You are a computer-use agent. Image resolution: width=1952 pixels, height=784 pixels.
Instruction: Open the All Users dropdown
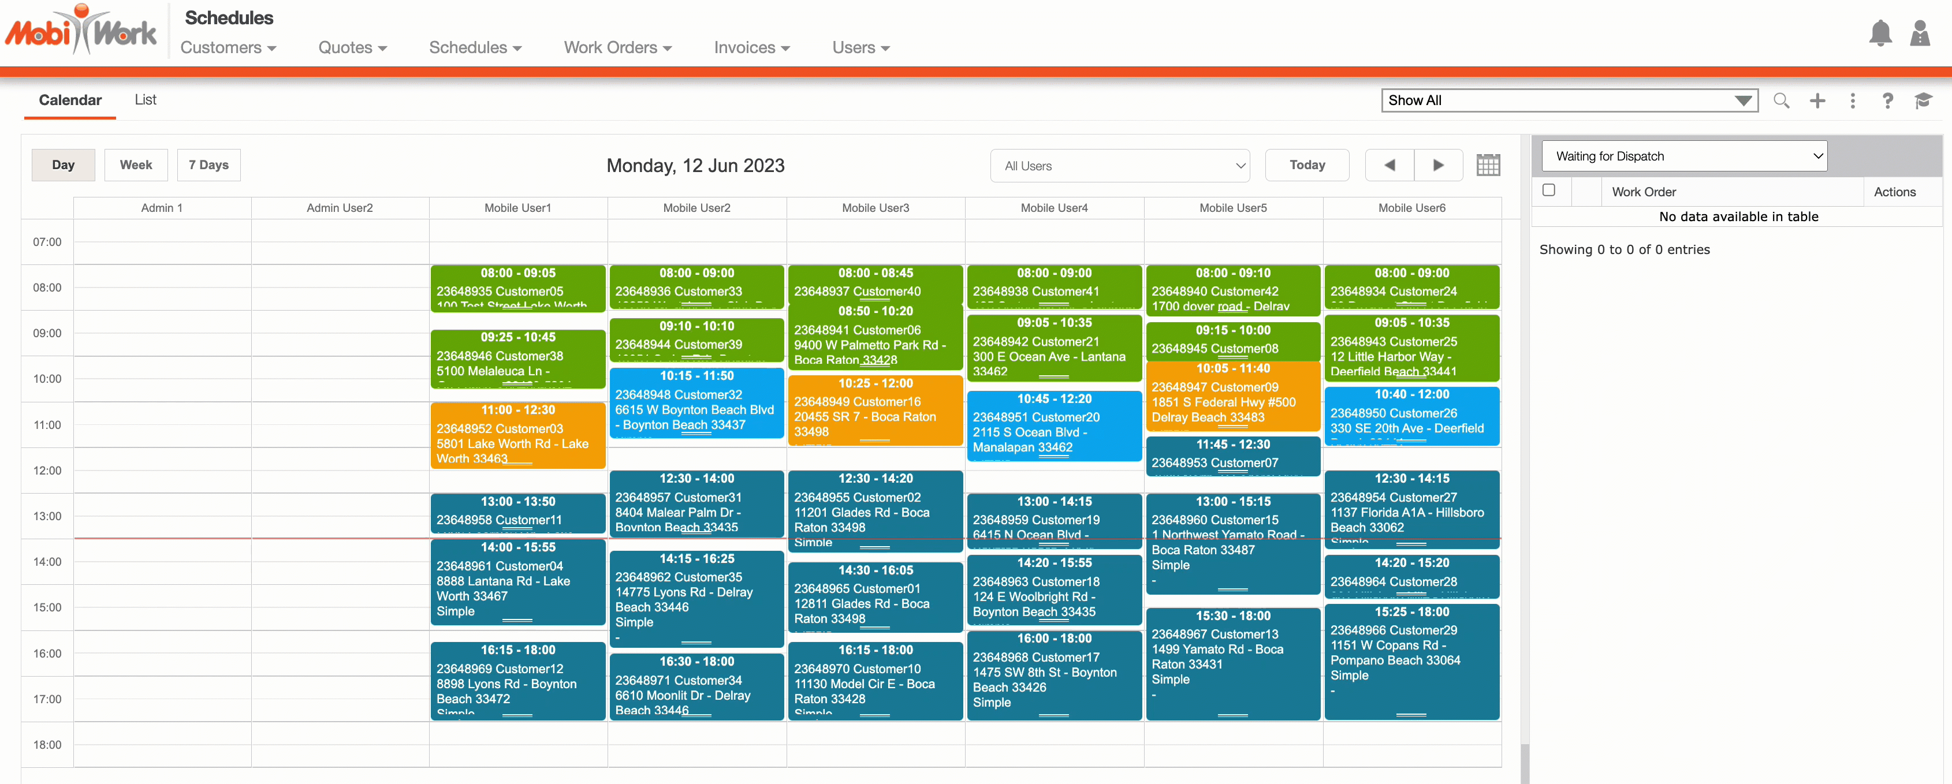click(x=1119, y=166)
